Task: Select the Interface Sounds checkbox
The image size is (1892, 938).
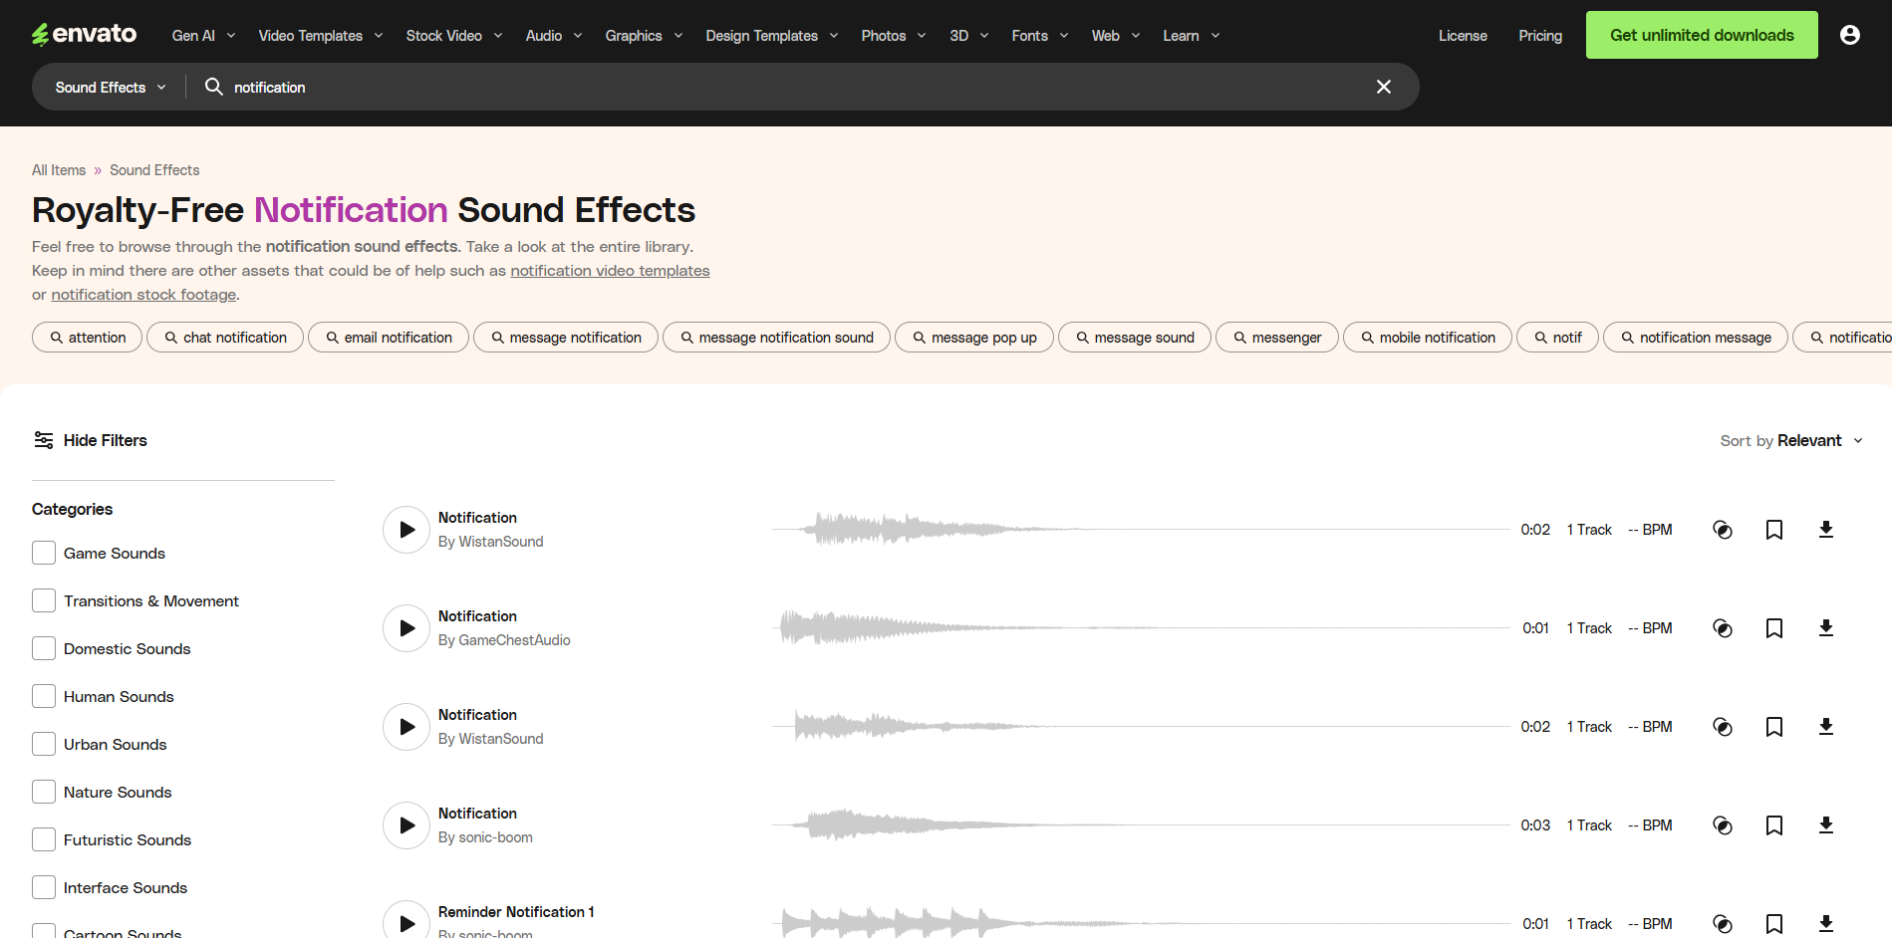Action: (43, 886)
